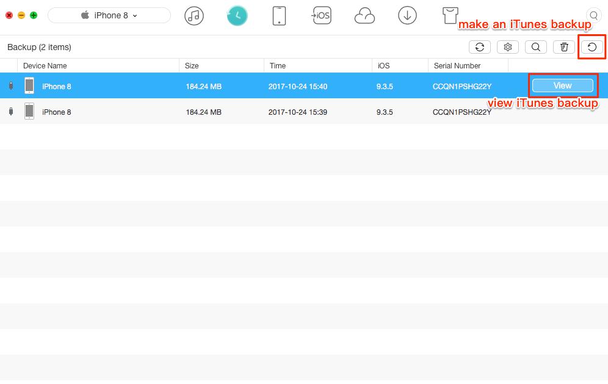Open the skin T-shirt icon

point(450,15)
